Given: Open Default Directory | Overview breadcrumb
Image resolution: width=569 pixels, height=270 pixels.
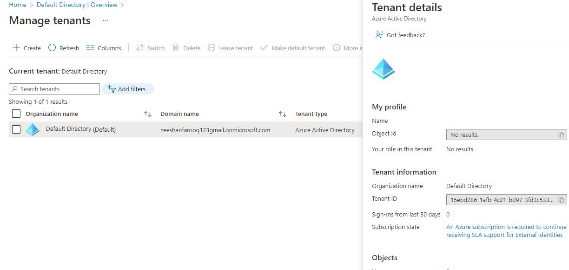Looking at the screenshot, I should click(x=77, y=5).
